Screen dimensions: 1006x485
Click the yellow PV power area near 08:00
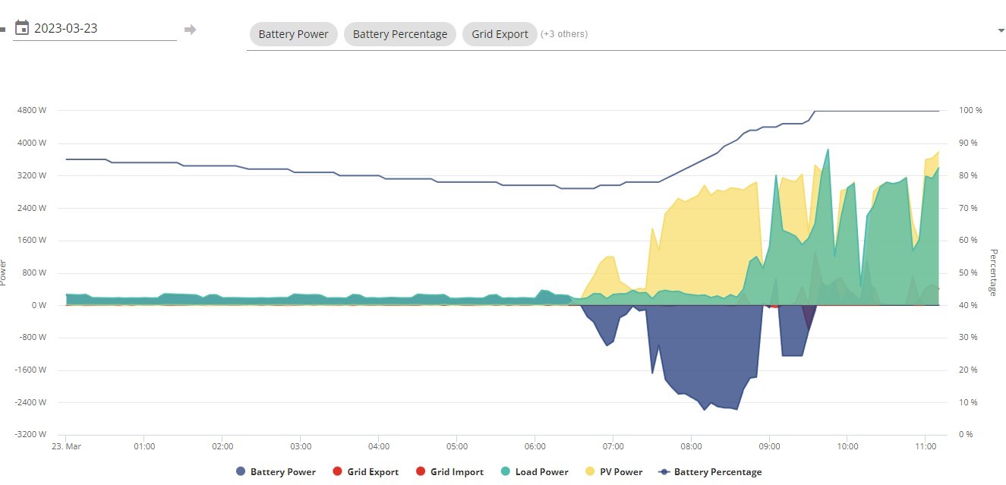pyautogui.click(x=691, y=243)
